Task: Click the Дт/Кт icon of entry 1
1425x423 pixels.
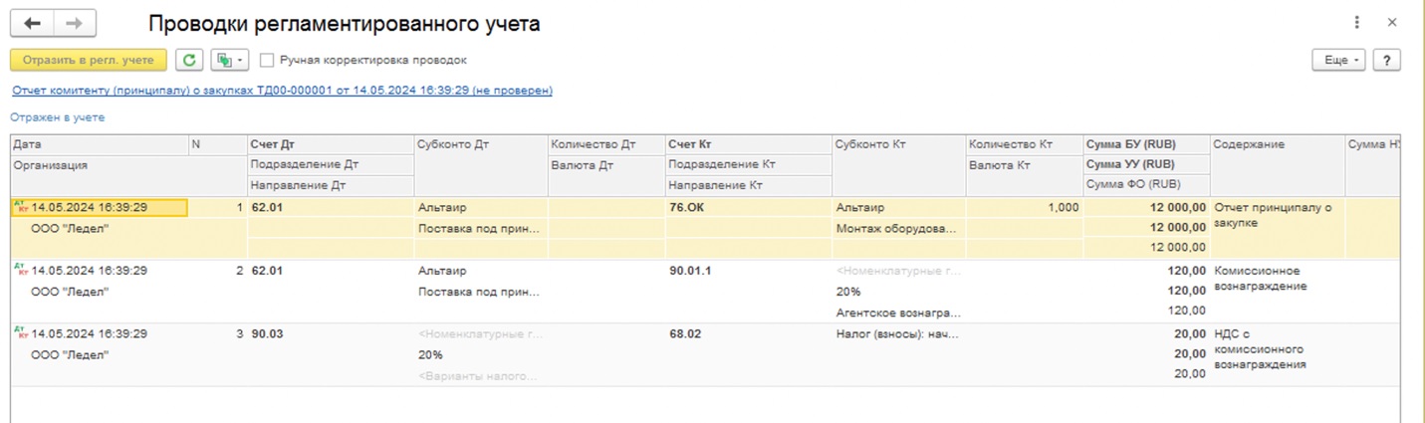Action: point(20,208)
